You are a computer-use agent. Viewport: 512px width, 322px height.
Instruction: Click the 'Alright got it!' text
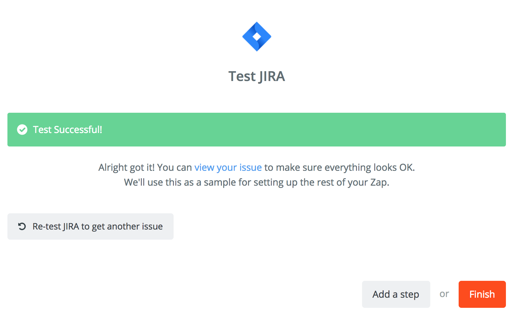[x=126, y=167]
